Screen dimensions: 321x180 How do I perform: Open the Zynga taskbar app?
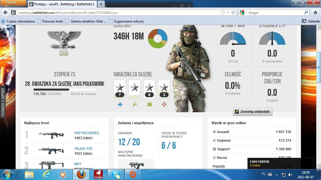click(x=98, y=175)
